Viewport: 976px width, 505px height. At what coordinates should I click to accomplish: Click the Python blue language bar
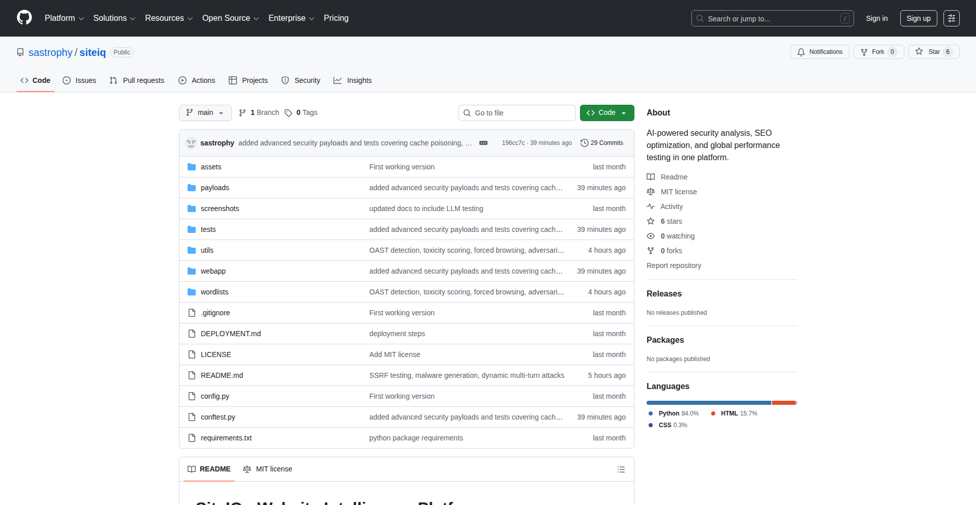[708, 403]
